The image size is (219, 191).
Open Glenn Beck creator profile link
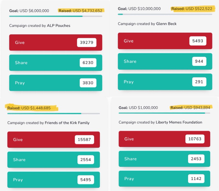pyautogui.click(x=166, y=24)
